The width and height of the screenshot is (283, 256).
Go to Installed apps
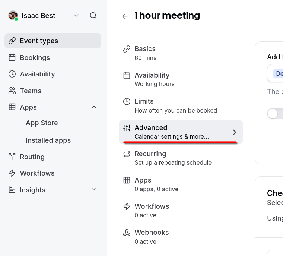point(48,140)
